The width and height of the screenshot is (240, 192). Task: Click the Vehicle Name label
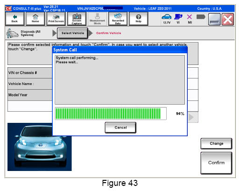click(x=21, y=84)
